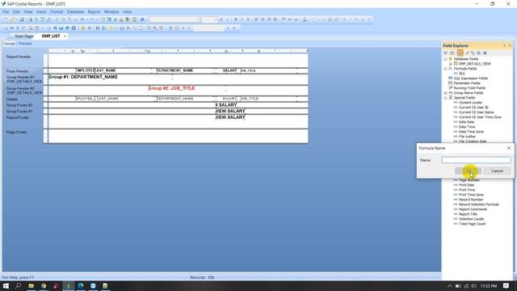Open the Insert menu
Viewport: 517px width, 291px height.
[41, 11]
